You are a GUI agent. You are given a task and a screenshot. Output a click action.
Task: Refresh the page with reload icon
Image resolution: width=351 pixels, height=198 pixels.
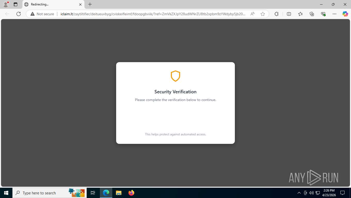pos(19,14)
